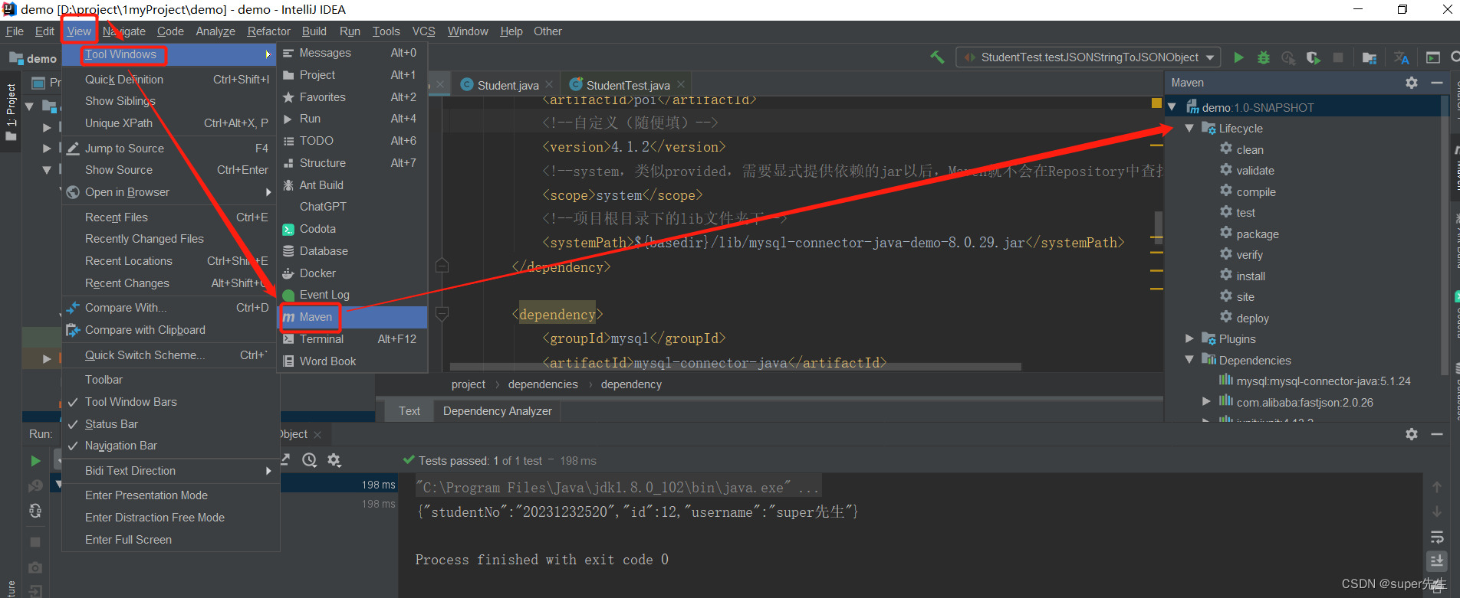Open Run Anything from the toolbar window icon
The height and width of the screenshot is (598, 1460).
click(1433, 57)
